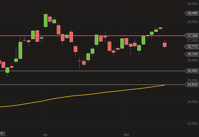Screen dimensions: 199x137
Task: Select the 27,268 price level tag
Action: [192, 36]
